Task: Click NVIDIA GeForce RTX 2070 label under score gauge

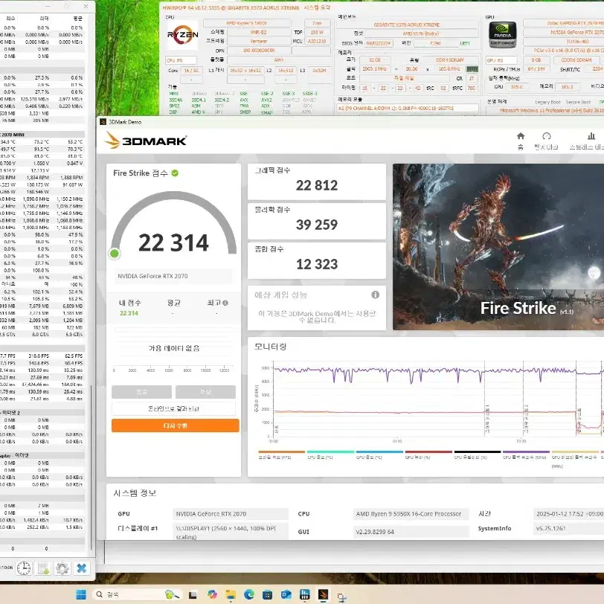Action: (x=152, y=276)
